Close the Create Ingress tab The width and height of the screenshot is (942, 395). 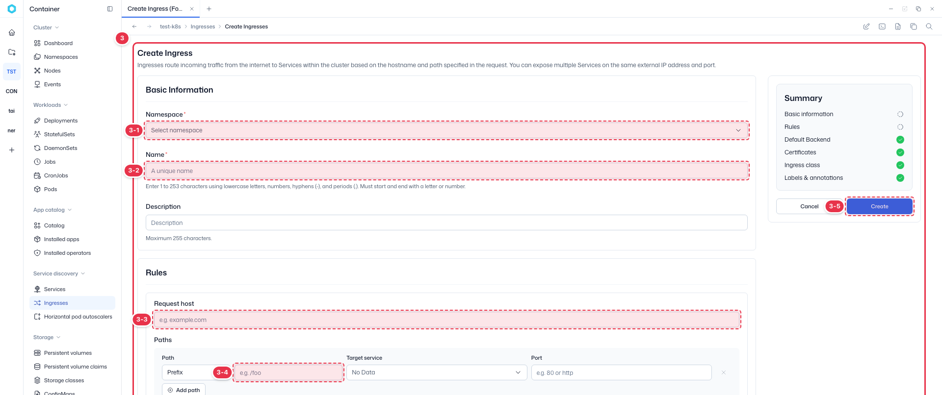click(192, 9)
